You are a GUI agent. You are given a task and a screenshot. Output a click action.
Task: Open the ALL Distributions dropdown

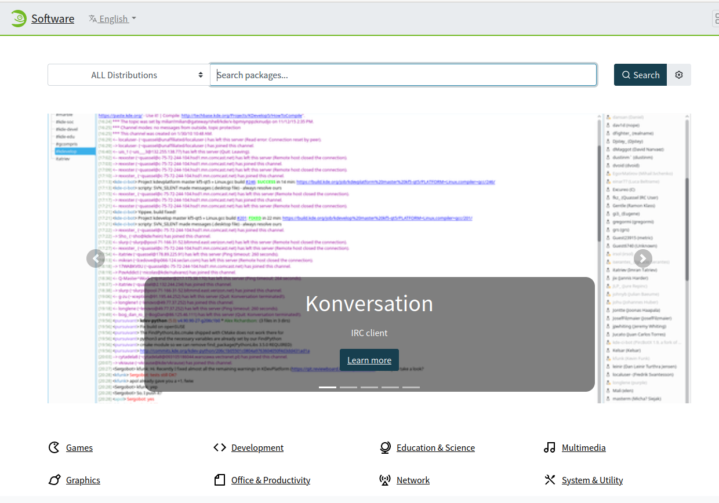128,75
